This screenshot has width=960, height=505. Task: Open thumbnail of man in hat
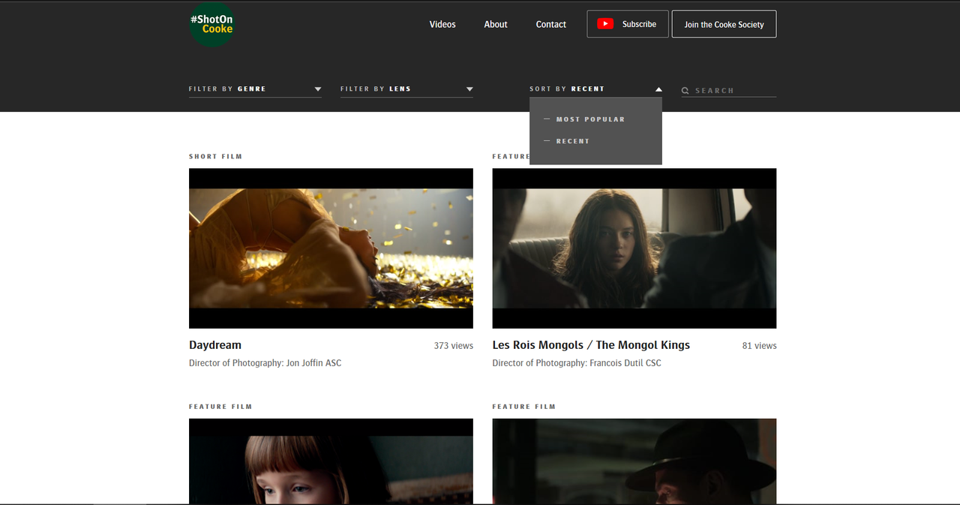click(x=634, y=461)
